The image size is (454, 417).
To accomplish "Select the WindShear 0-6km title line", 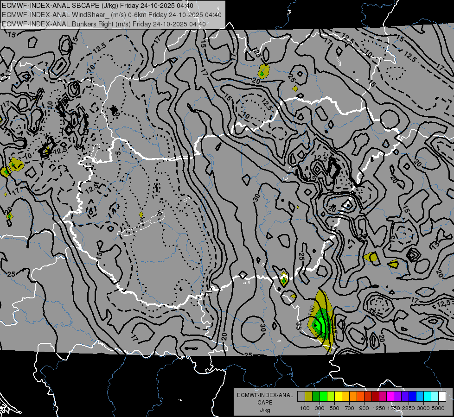I will click(111, 15).
